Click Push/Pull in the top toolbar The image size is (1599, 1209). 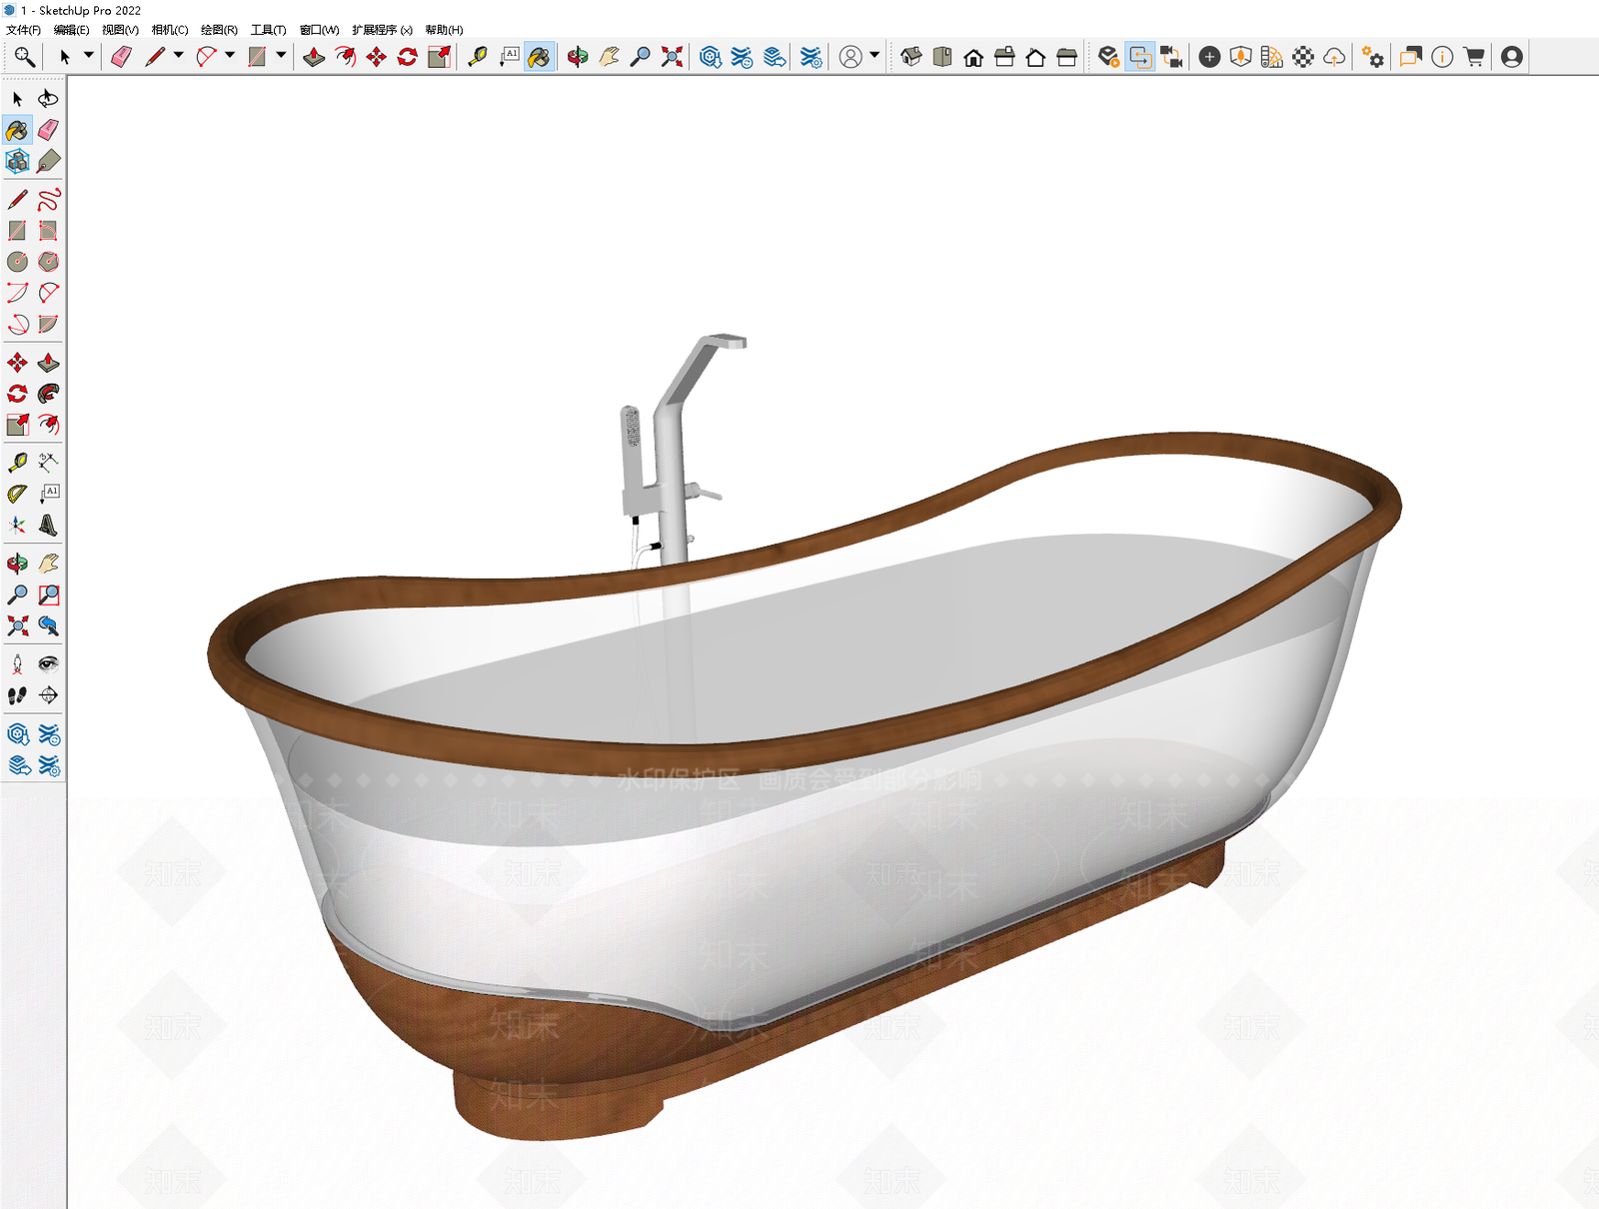(314, 57)
